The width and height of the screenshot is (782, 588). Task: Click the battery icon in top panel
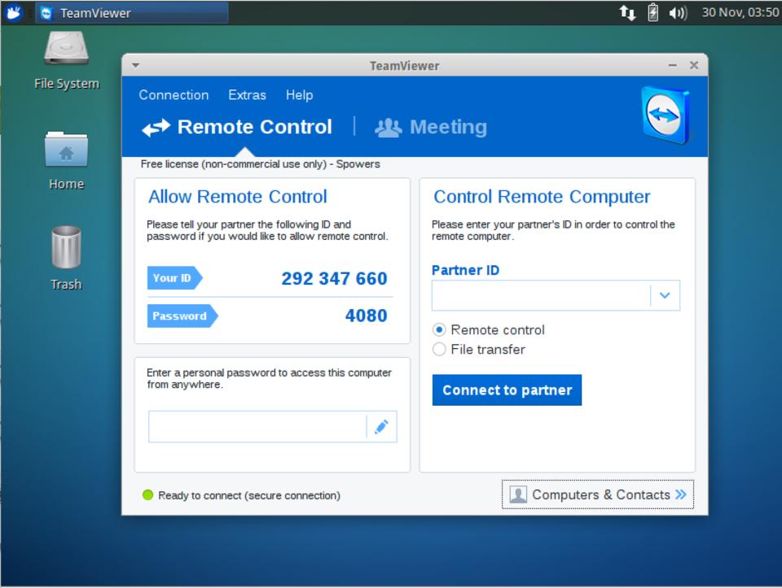tap(652, 13)
